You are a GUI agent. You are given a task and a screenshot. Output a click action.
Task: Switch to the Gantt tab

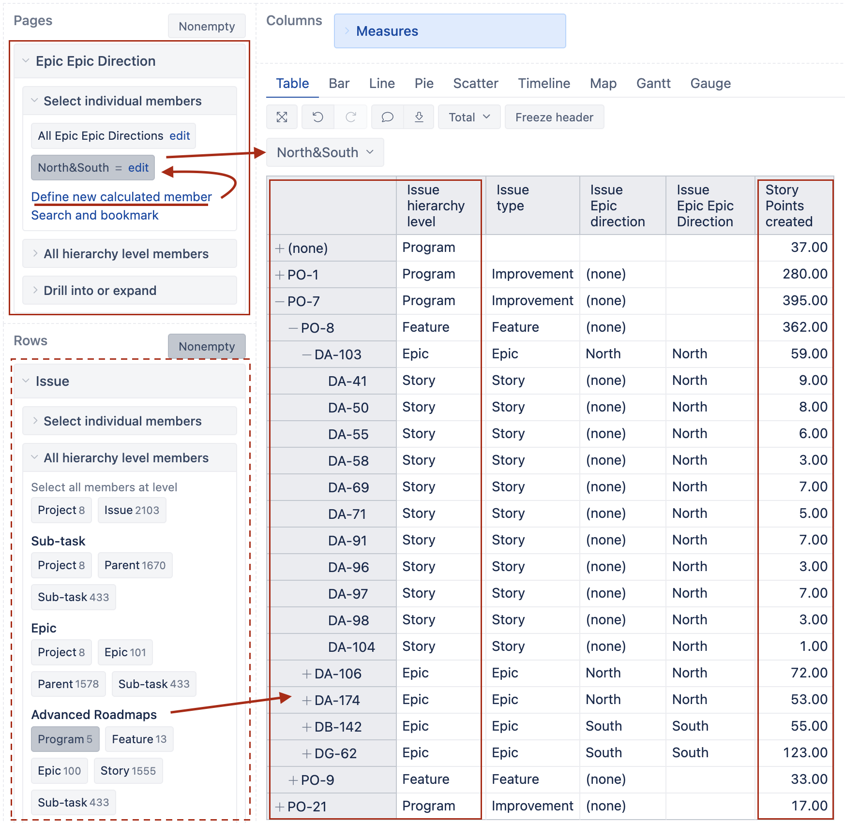click(653, 83)
